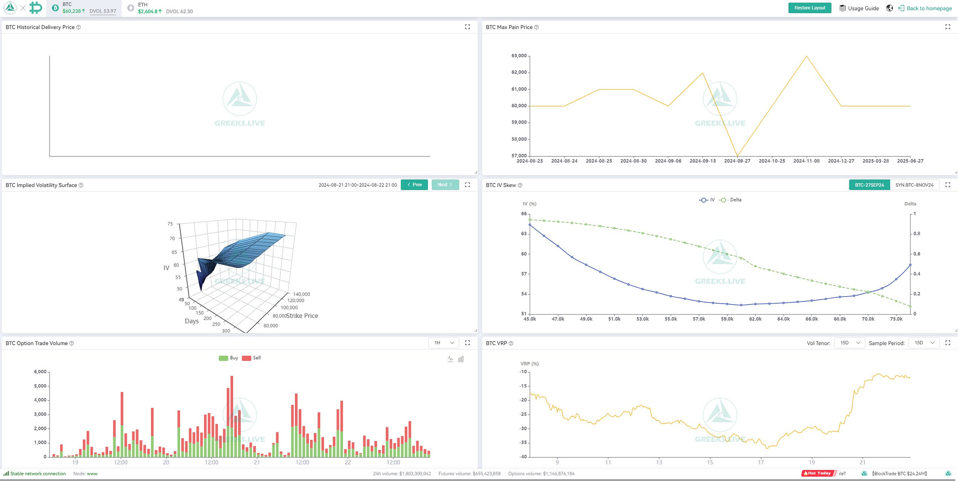Click 24h volume: $1,802,300,042 text
This screenshot has width=958, height=482.
402,473
